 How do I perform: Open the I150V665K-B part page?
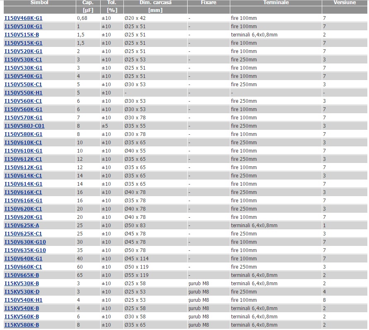22,275
